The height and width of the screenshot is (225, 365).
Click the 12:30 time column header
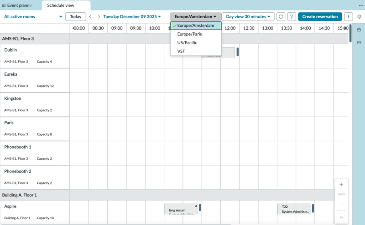tap(249, 28)
